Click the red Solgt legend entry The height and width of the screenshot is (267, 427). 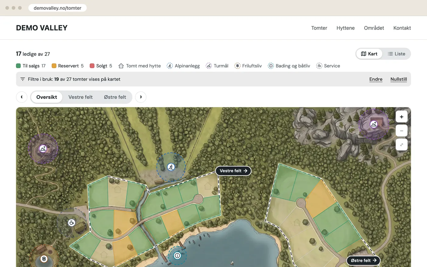(x=101, y=66)
